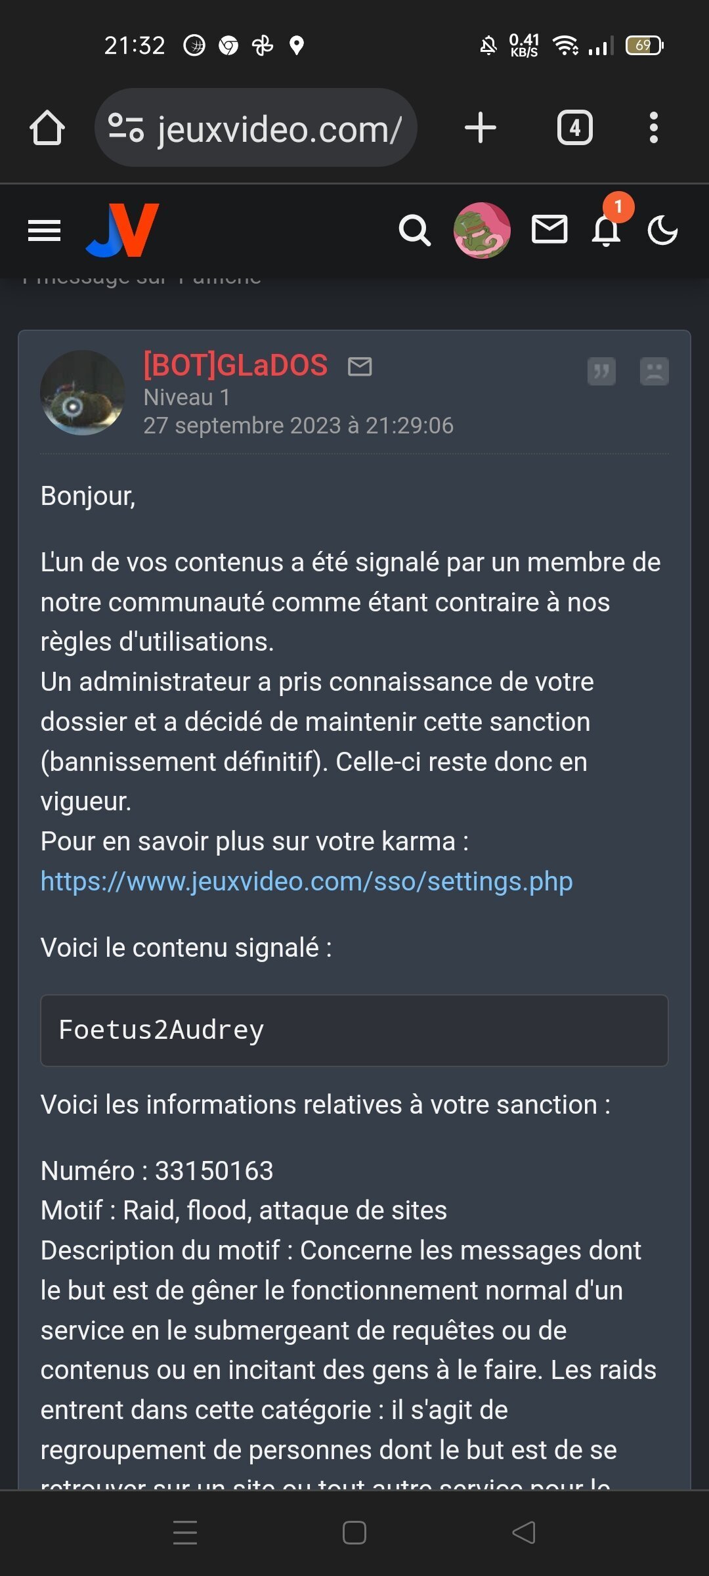Send a message to [BOT]GLaDOS envelope
This screenshot has height=1576, width=709.
click(x=360, y=366)
